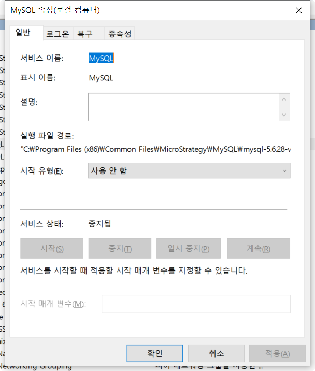This screenshot has height=371, width=315.
Task: Click the description box scroll down arrow
Action: pos(284,115)
